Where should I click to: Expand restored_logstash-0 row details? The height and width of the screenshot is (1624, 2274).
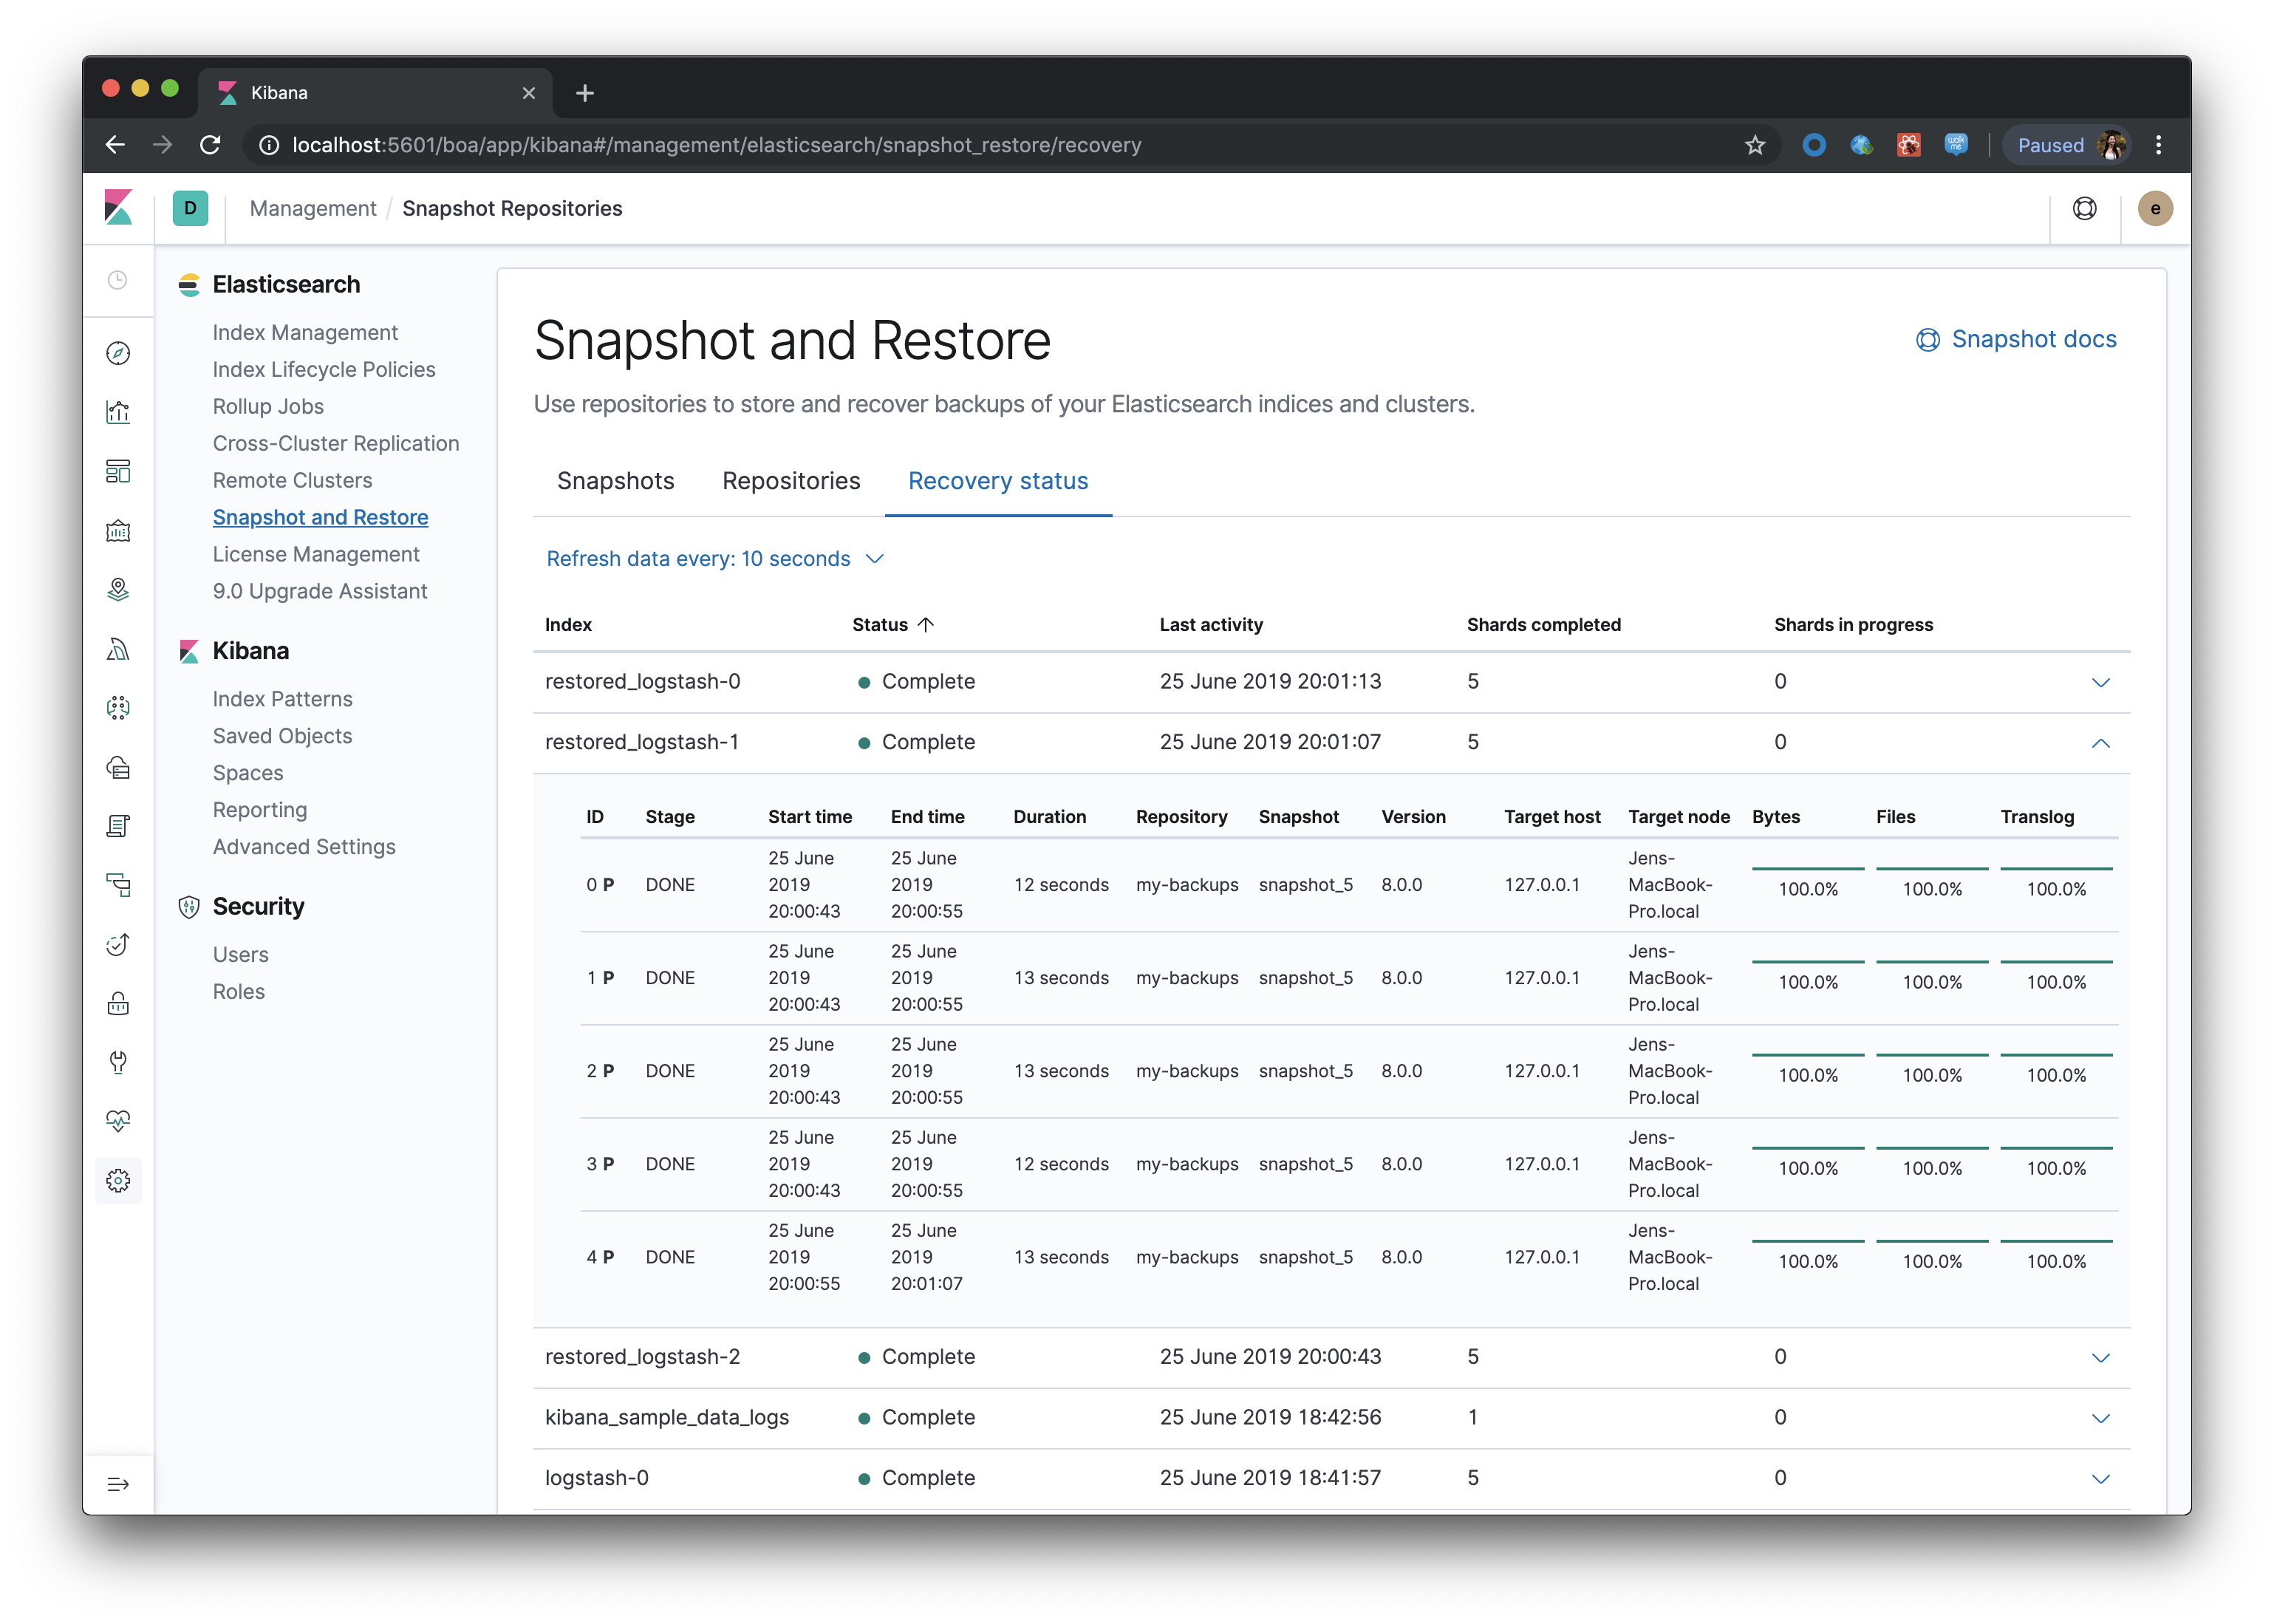(x=2100, y=682)
